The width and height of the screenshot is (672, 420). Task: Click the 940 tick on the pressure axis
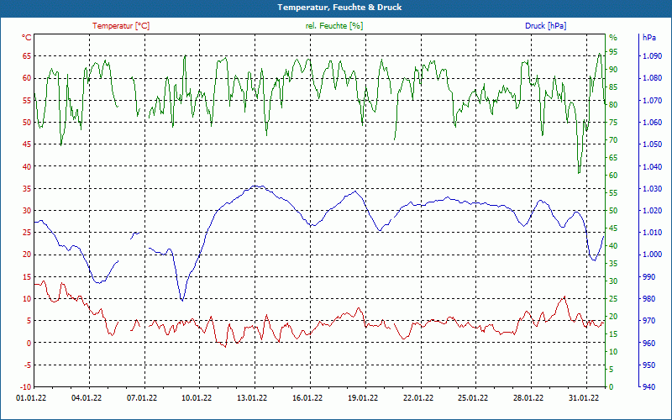[x=648, y=387]
